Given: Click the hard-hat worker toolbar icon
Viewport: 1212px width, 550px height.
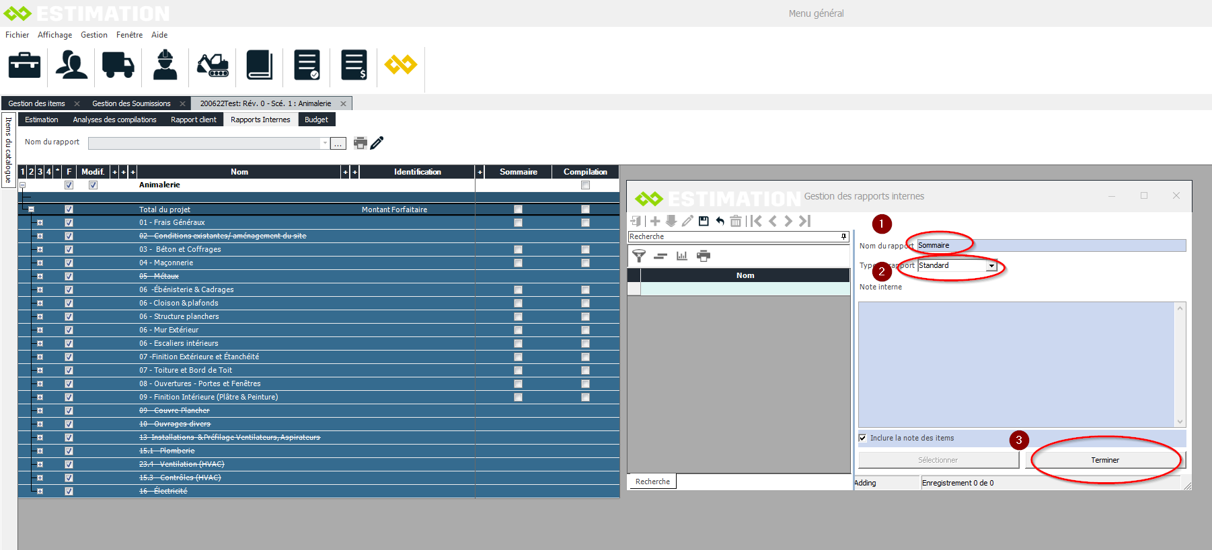Looking at the screenshot, I should pyautogui.click(x=165, y=65).
